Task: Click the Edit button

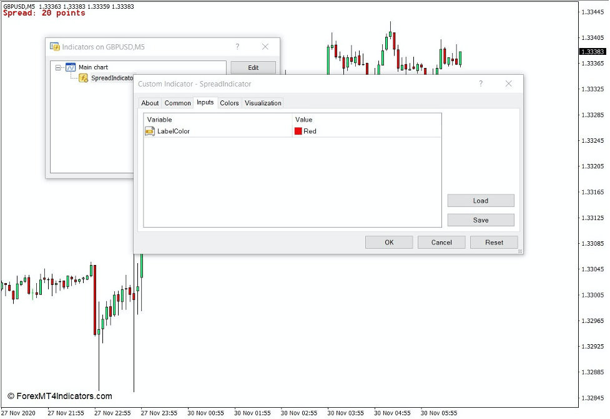Action: (x=252, y=67)
